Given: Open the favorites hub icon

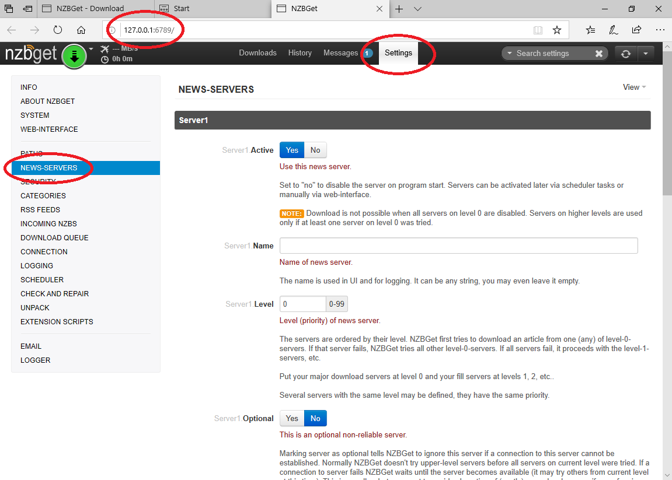Looking at the screenshot, I should (590, 30).
